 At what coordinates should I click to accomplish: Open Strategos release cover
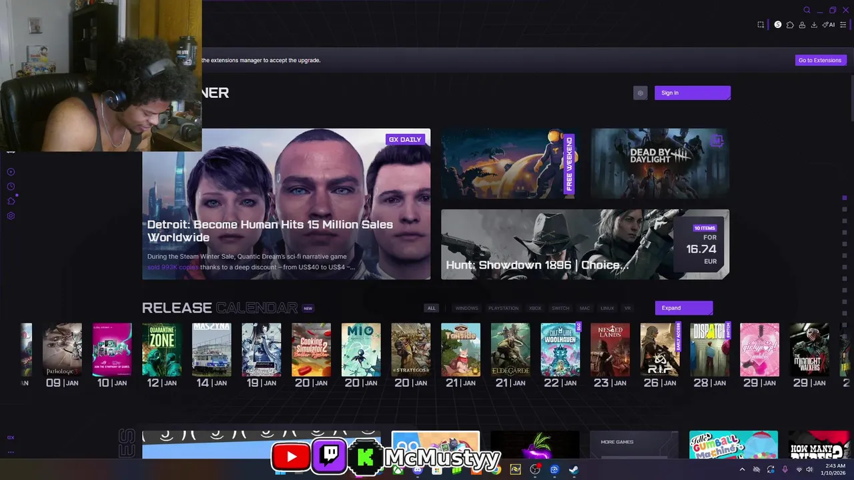pos(411,349)
